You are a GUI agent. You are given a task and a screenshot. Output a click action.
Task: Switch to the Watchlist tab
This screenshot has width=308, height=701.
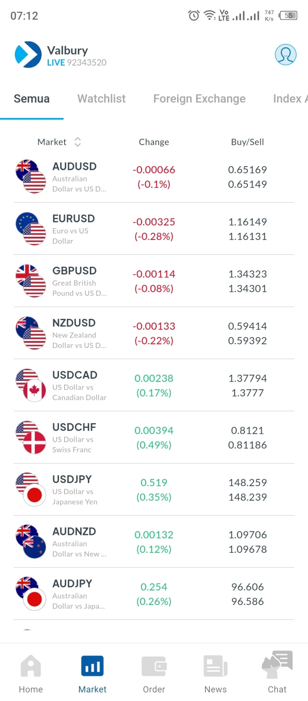[102, 98]
